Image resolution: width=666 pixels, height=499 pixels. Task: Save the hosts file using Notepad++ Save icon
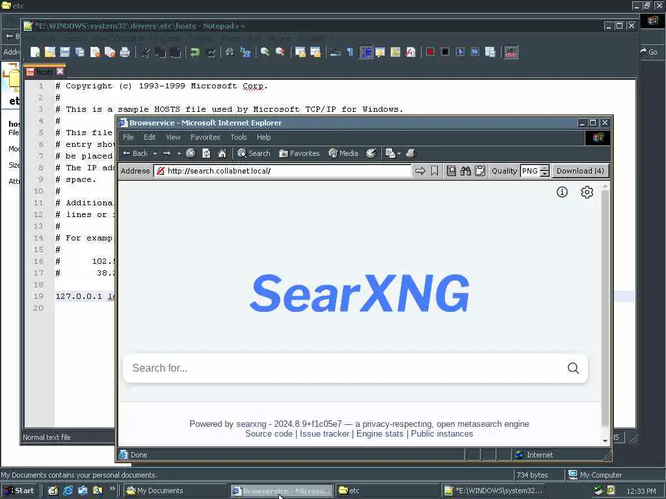(x=65, y=52)
